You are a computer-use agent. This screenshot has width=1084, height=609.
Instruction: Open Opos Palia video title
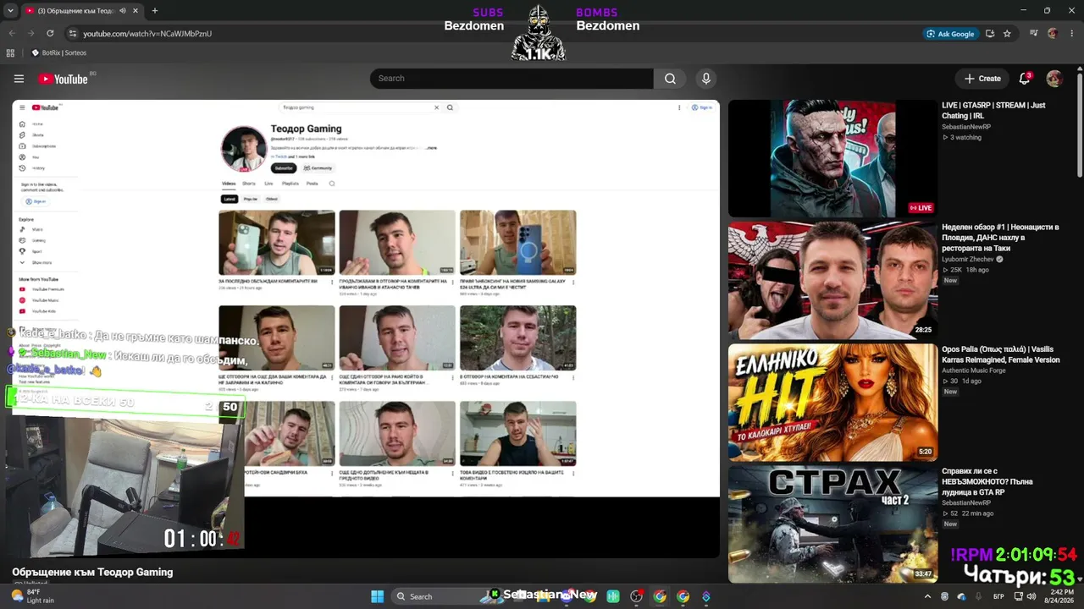pos(1000,354)
